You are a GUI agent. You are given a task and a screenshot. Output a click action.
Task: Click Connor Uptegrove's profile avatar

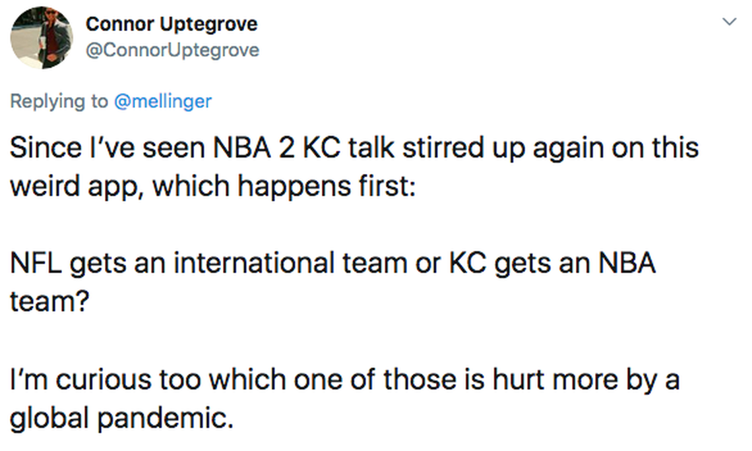tap(42, 38)
